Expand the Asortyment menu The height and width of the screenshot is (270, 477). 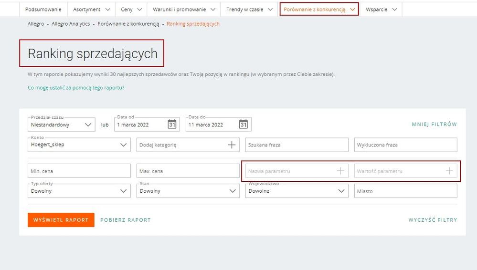click(x=91, y=10)
